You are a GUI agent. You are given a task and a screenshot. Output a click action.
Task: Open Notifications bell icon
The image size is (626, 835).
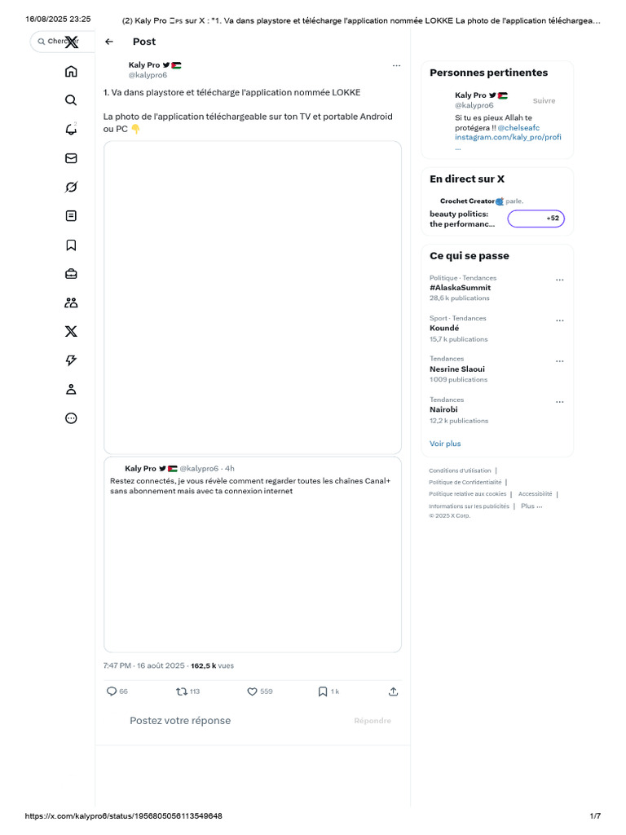tap(71, 129)
